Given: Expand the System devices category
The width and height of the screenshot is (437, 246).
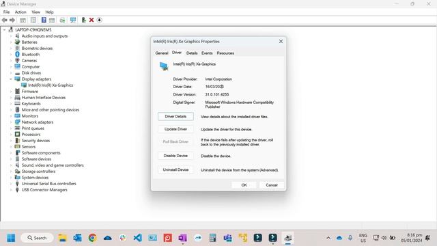Looking at the screenshot, I should tap(11, 178).
